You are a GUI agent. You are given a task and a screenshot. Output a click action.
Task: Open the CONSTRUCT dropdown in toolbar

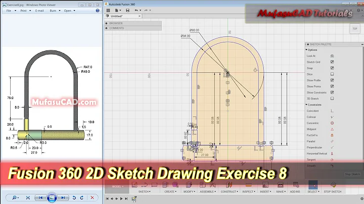pos(230,192)
